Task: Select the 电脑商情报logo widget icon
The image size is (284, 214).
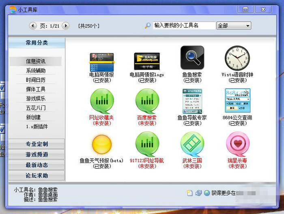Action: click(147, 61)
